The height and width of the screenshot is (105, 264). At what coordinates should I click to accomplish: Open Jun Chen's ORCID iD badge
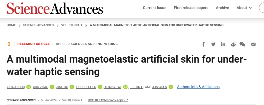point(171,87)
